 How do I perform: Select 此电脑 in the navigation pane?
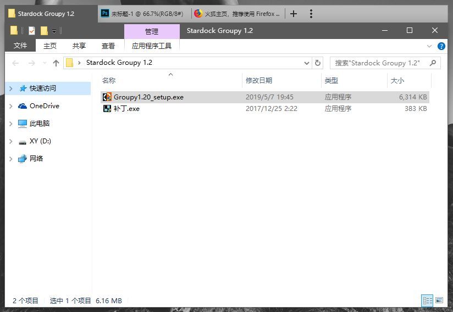coord(40,124)
